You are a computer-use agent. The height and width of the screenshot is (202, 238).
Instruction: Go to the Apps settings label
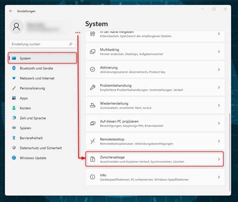coord(24,98)
